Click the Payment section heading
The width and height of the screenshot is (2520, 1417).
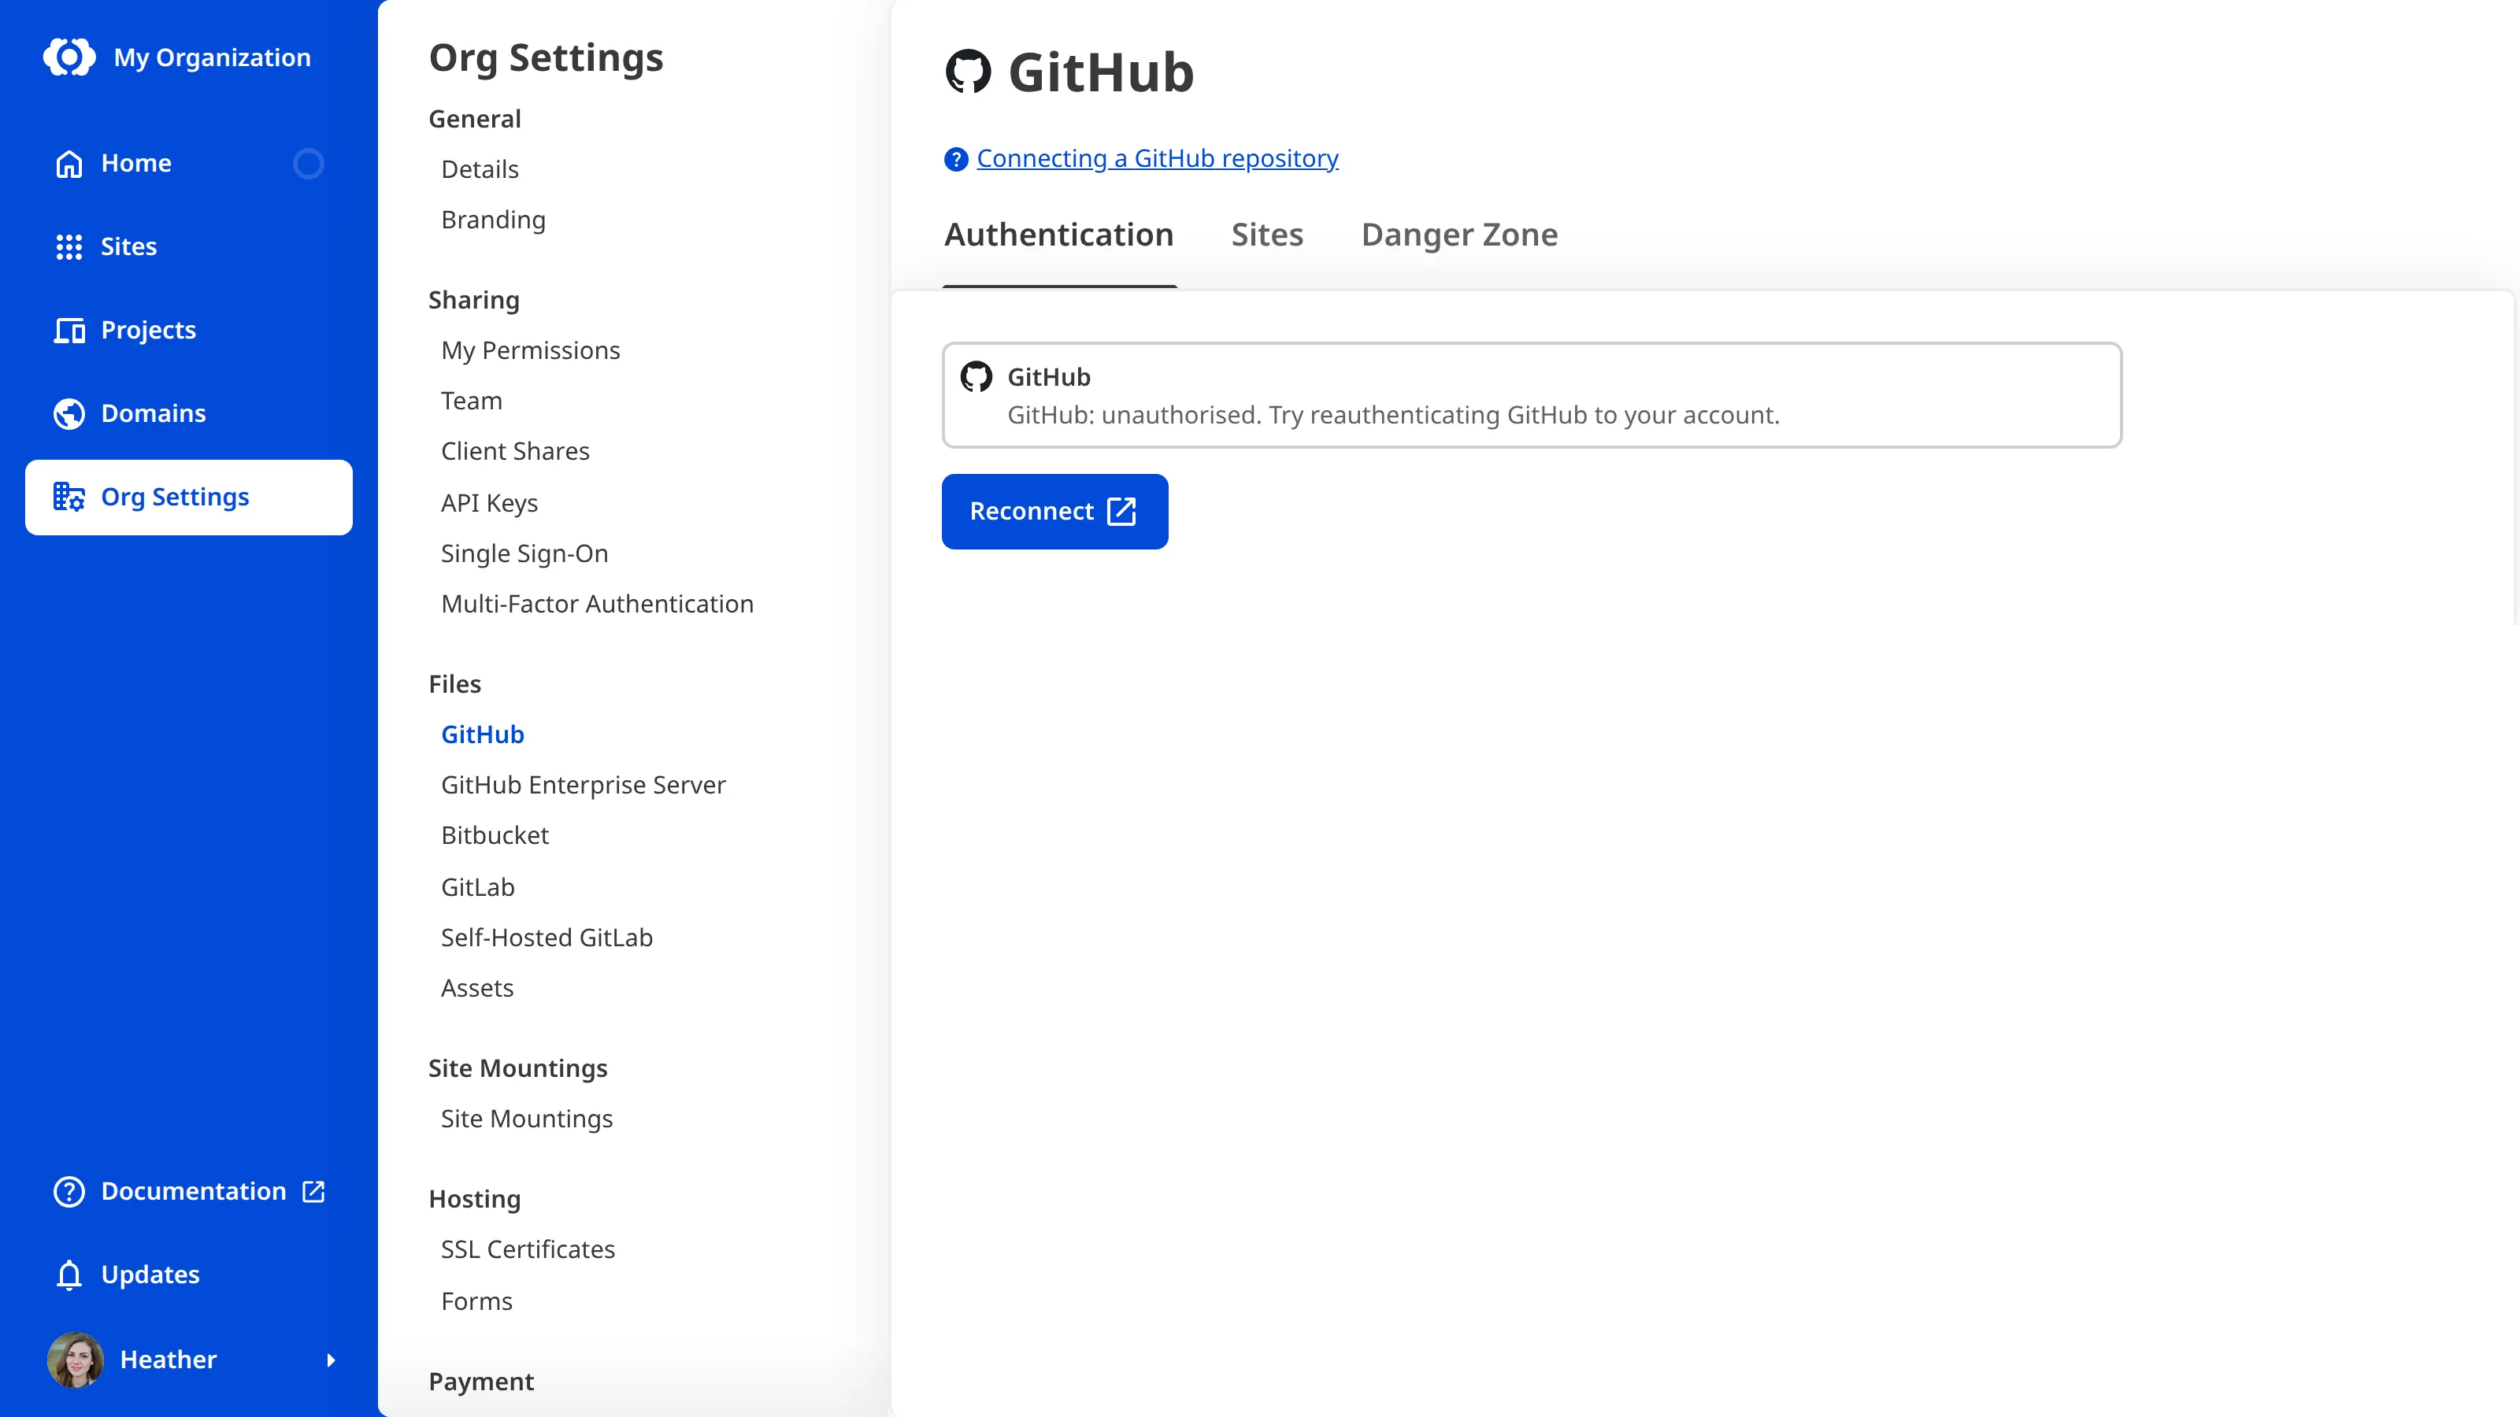point(481,1382)
